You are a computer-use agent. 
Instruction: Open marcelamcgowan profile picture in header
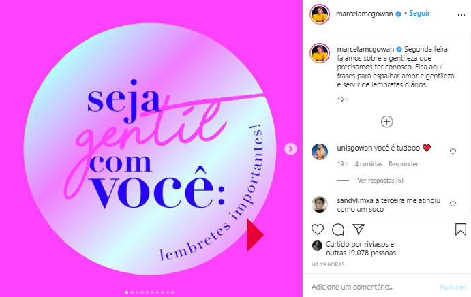(320, 14)
